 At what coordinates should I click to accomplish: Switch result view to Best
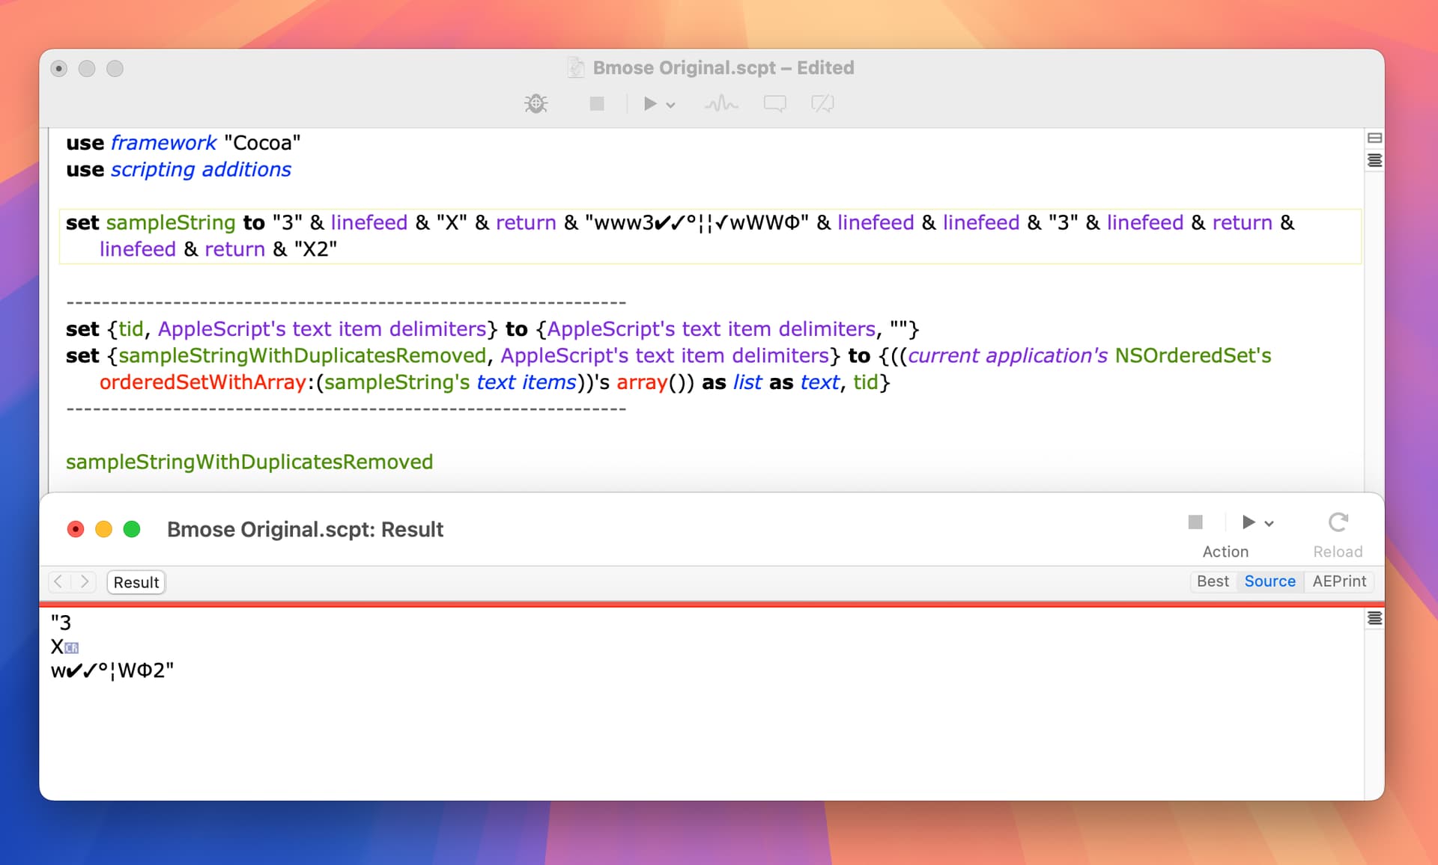point(1213,581)
